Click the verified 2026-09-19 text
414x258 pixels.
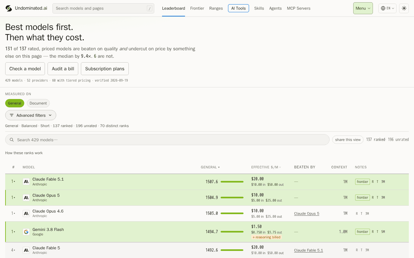[111, 80]
